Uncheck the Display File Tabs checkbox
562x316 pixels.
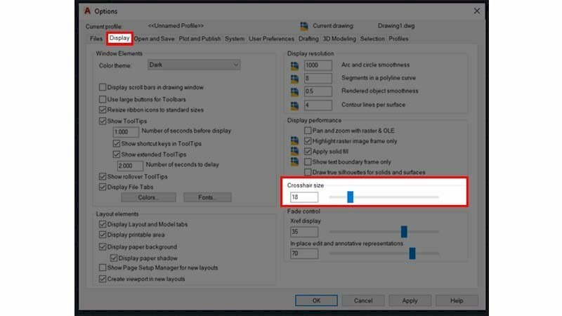click(x=103, y=187)
